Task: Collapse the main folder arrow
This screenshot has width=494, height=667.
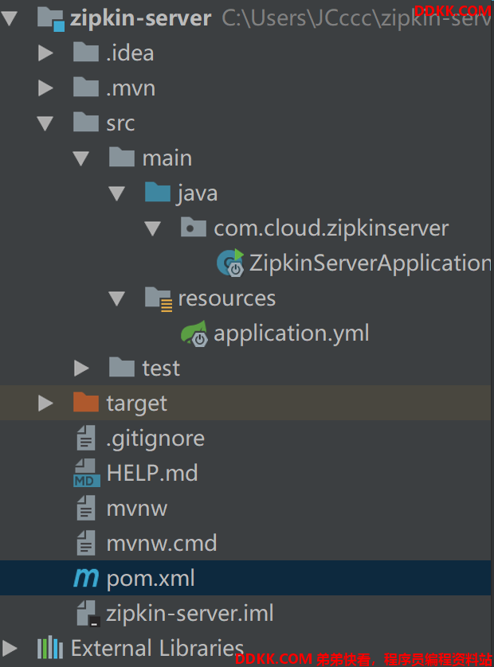Action: [81, 158]
